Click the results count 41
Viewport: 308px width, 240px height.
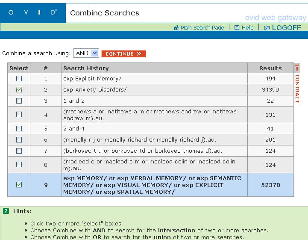click(270, 128)
